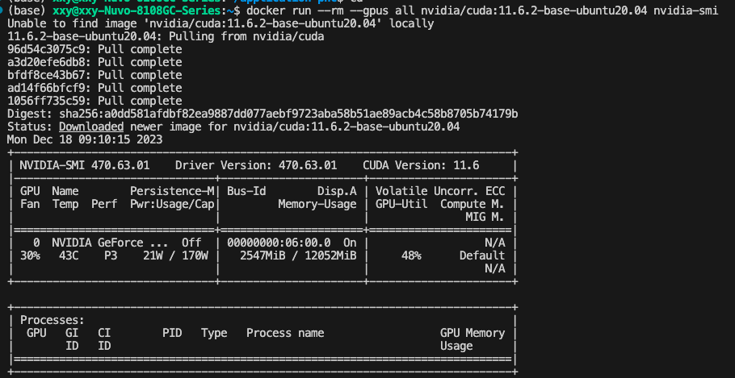Click the 'GPU Memory' column header
Screen dimensions: 735x378
472,333
